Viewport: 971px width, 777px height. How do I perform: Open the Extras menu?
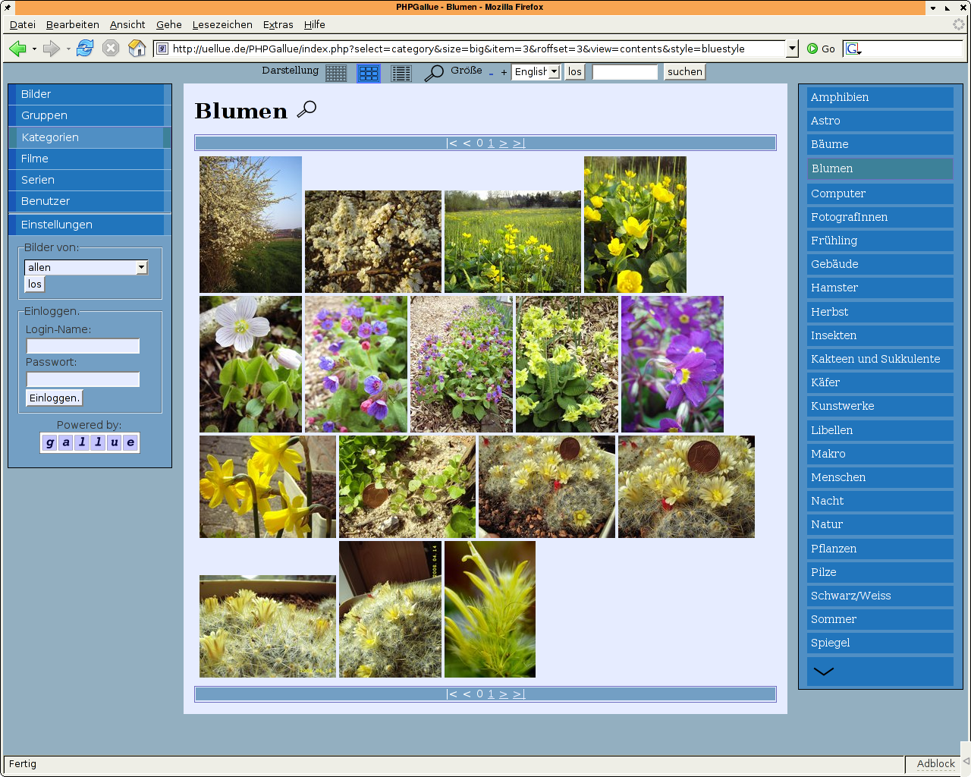(x=278, y=24)
